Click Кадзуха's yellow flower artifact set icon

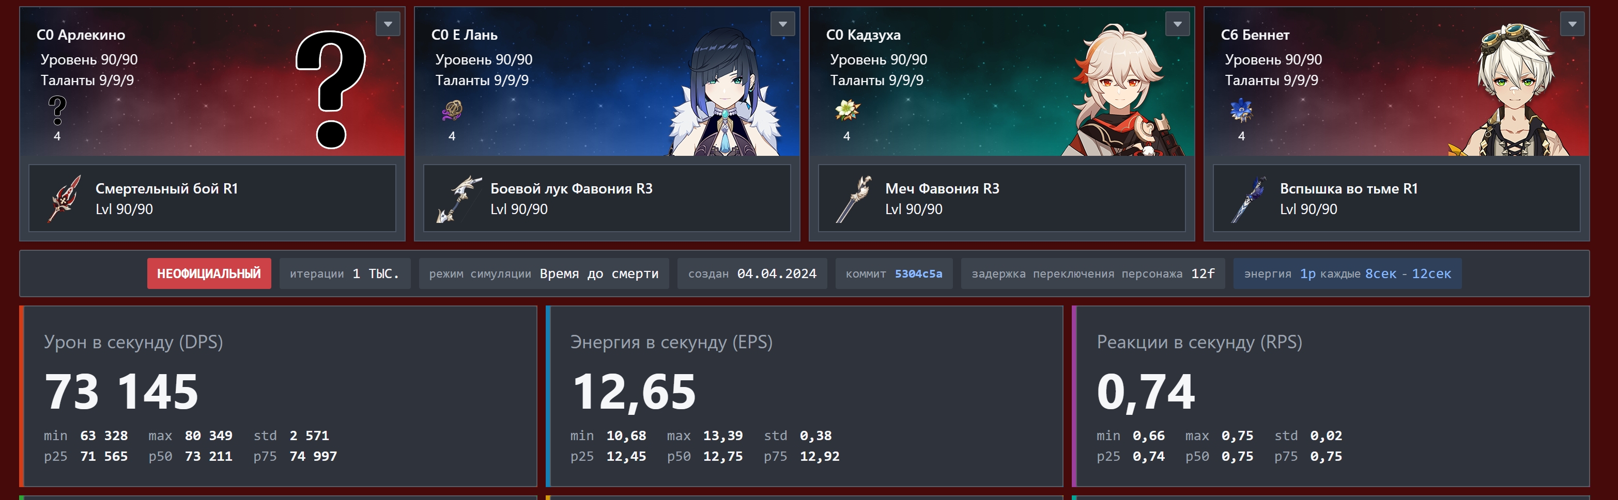click(x=847, y=110)
